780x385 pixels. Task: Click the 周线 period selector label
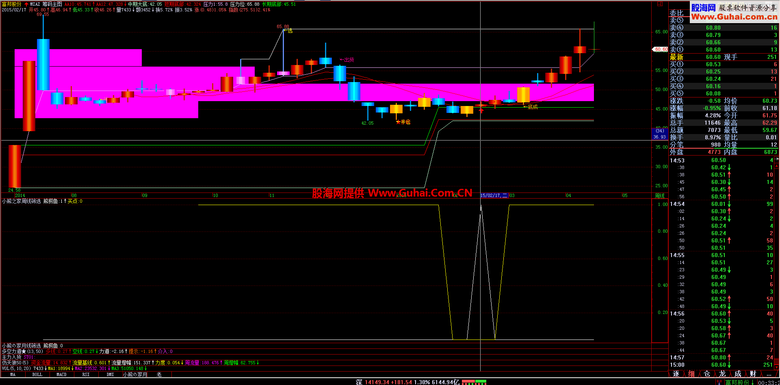click(660, 195)
